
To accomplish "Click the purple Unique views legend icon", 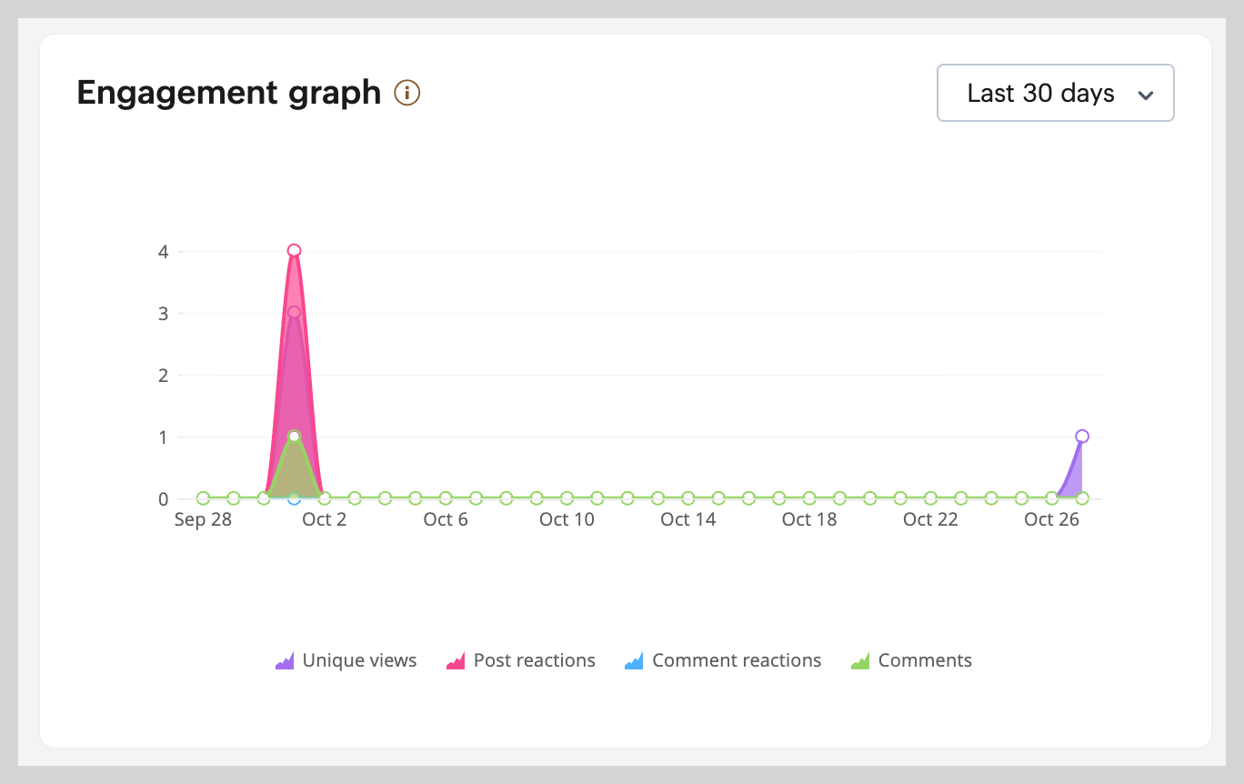I will click(x=285, y=661).
